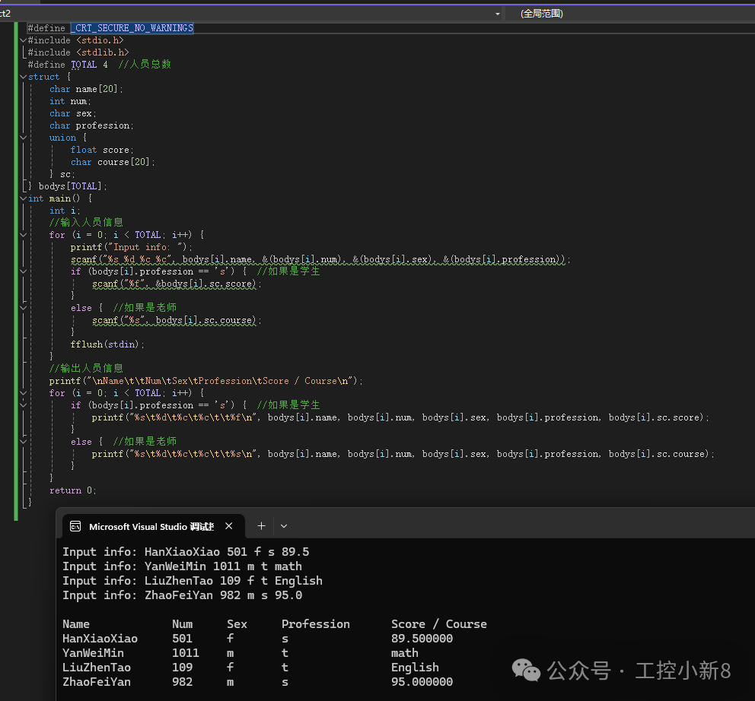
Task: Click the YanWeiMin row in the console output table
Action: [x=93, y=652]
